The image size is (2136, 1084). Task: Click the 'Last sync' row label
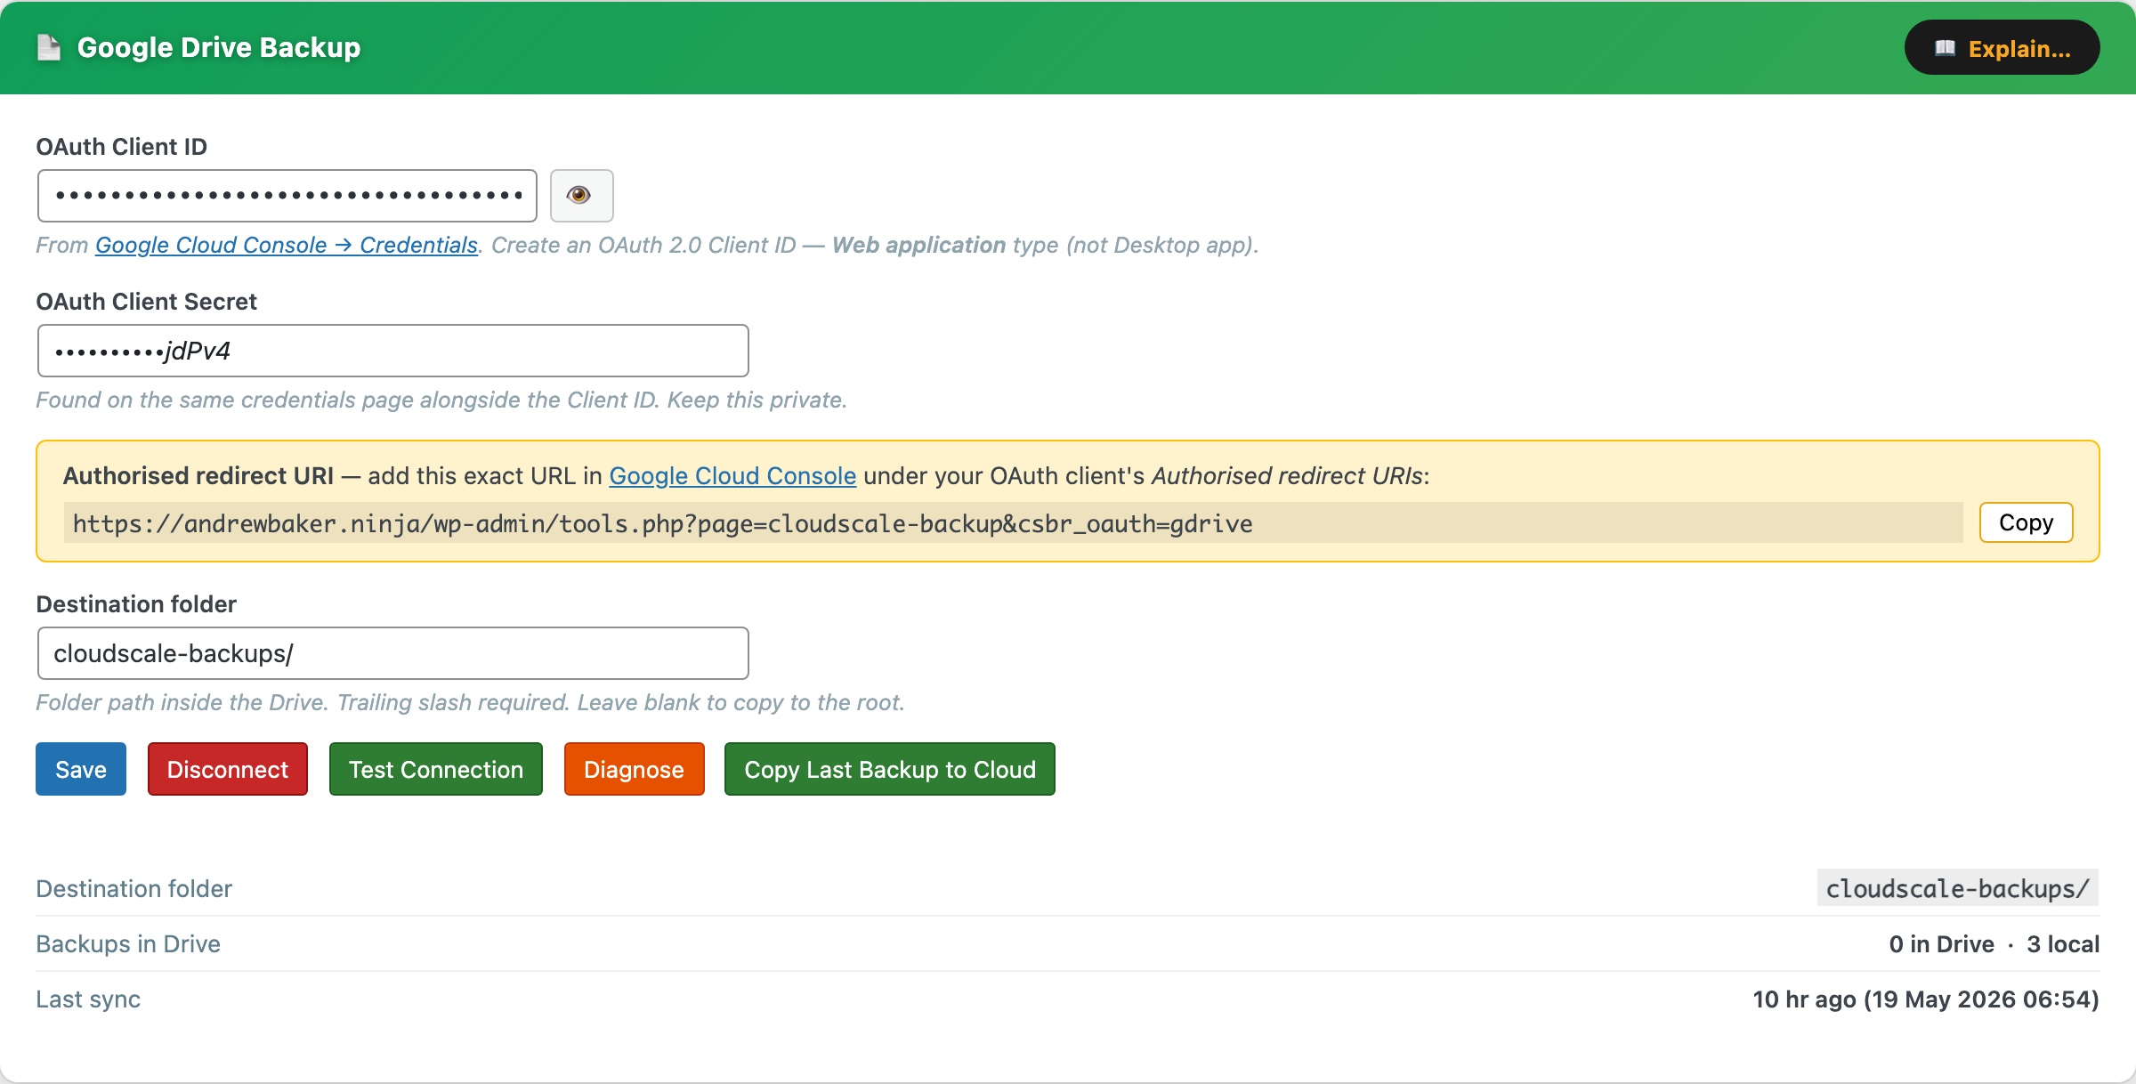[88, 999]
